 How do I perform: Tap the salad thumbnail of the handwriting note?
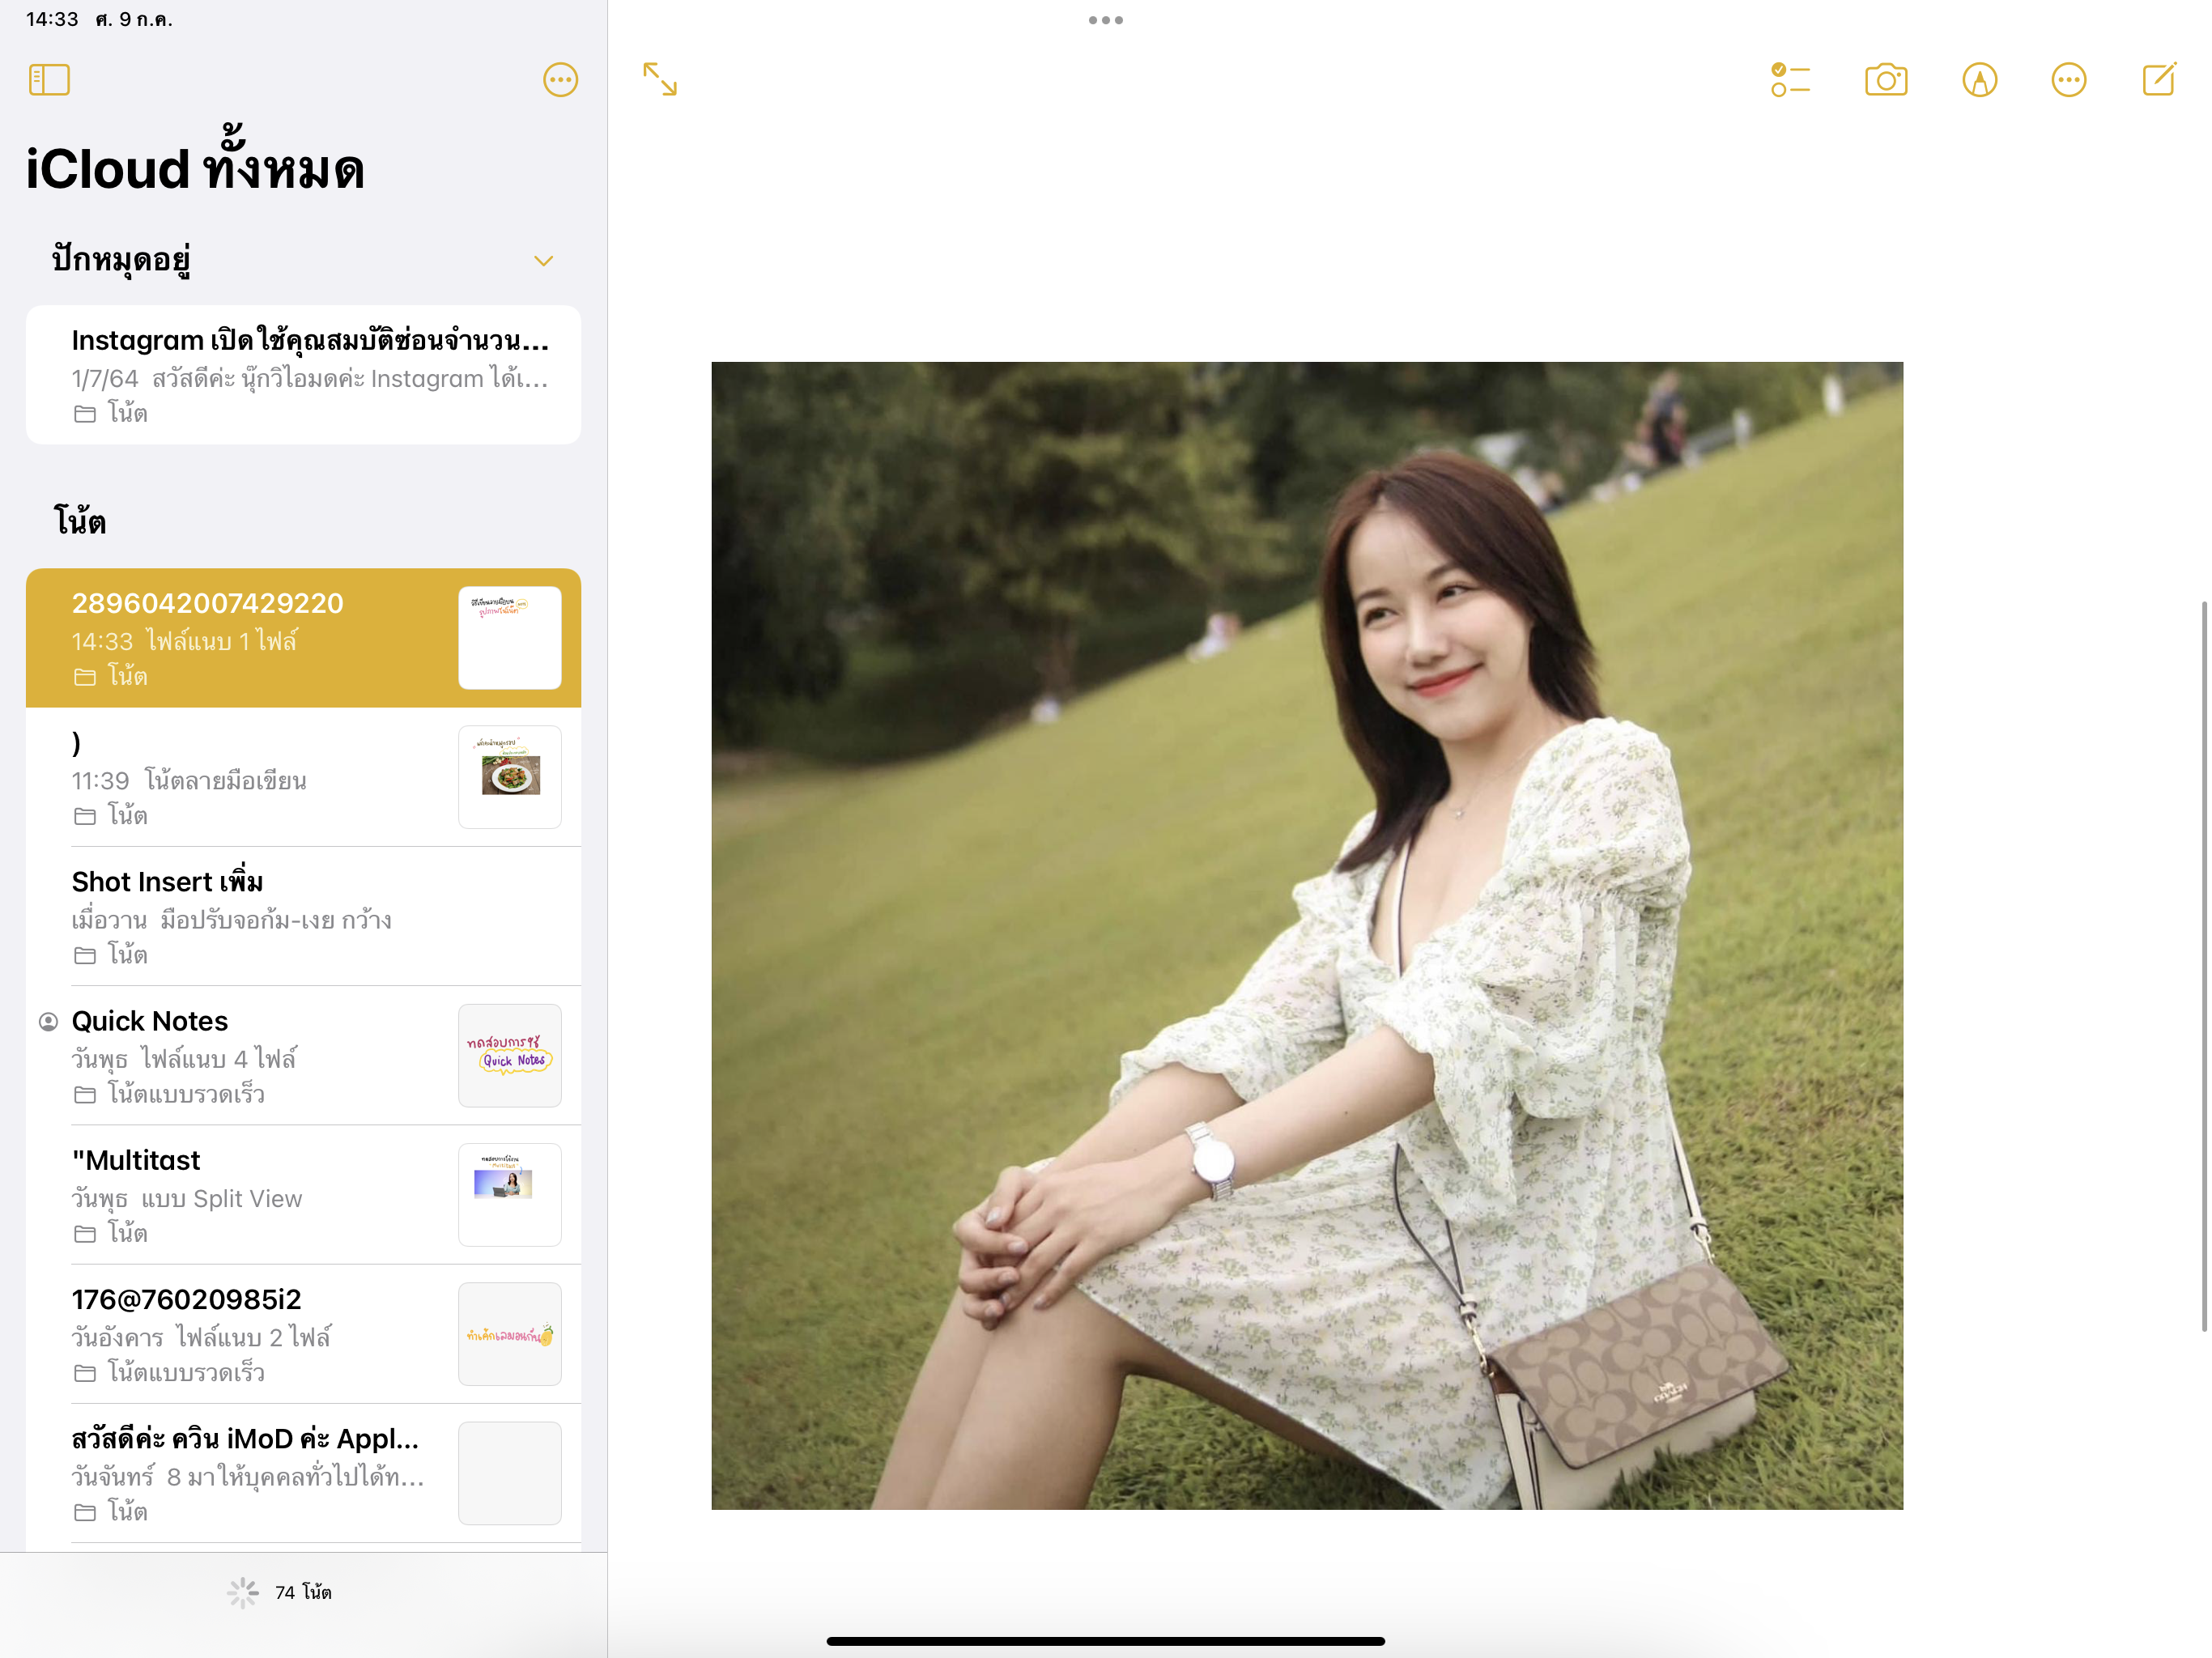[510, 776]
